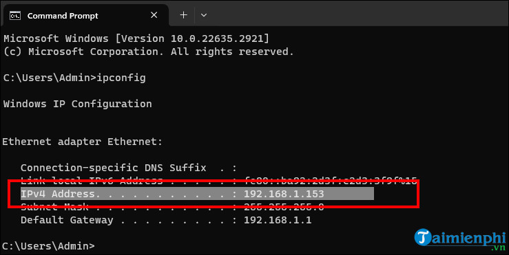Click the Taimienphi.vn watermark logo
This screenshot has width=509, height=255.
(460, 240)
